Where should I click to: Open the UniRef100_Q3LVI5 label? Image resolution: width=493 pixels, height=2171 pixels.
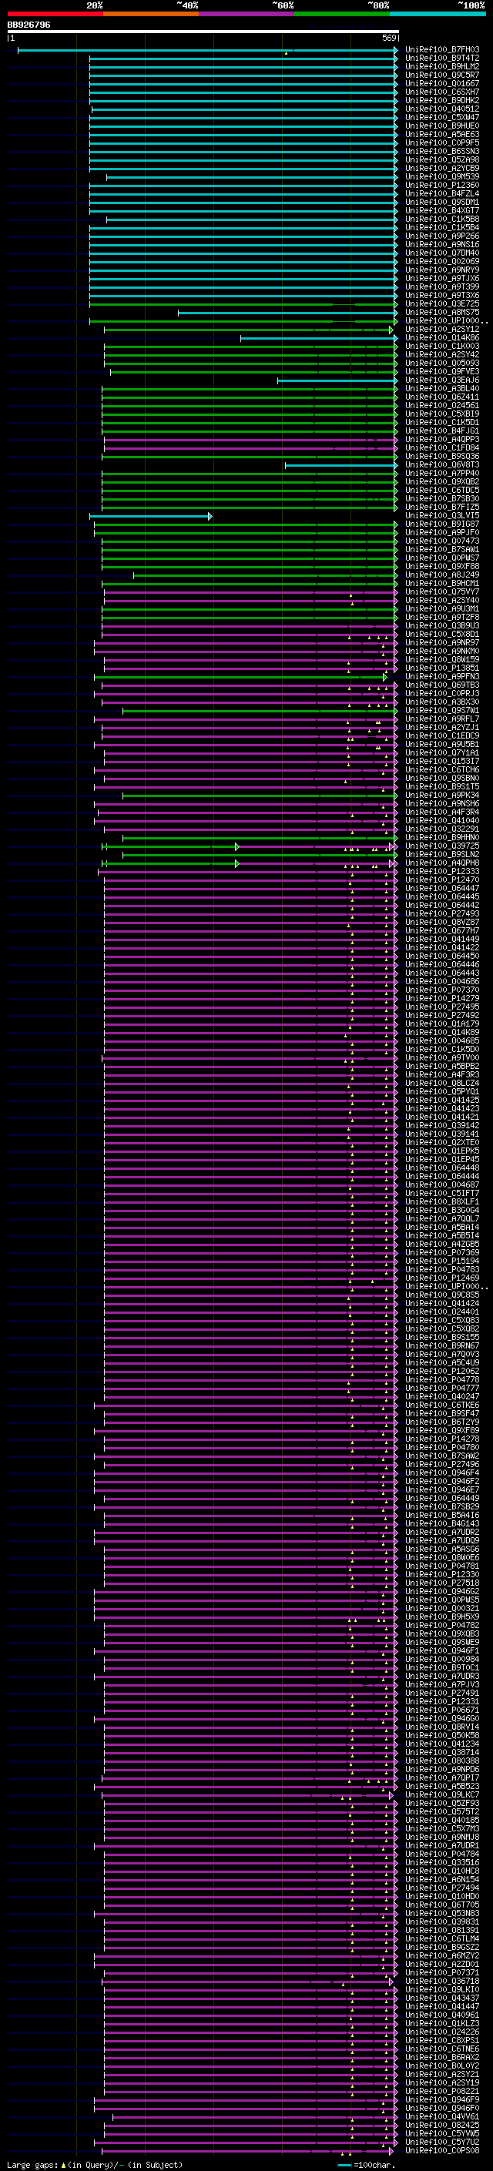pyautogui.click(x=442, y=516)
